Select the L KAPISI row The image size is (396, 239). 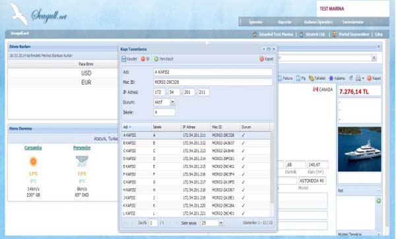pyautogui.click(x=196, y=213)
